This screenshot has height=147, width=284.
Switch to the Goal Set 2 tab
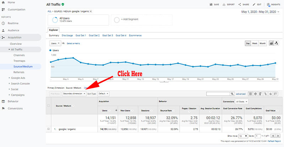tap(94, 35)
